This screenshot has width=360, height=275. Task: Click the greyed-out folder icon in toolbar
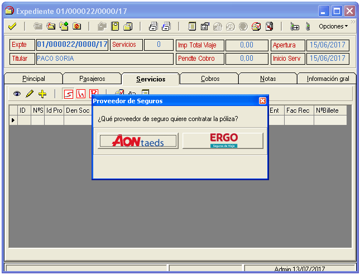point(38,26)
